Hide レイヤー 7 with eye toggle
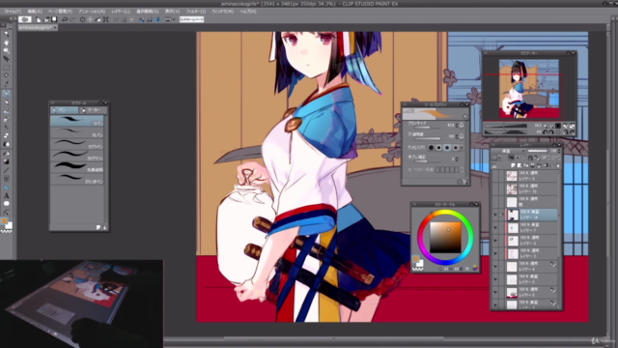The width and height of the screenshot is (618, 348). click(495, 228)
